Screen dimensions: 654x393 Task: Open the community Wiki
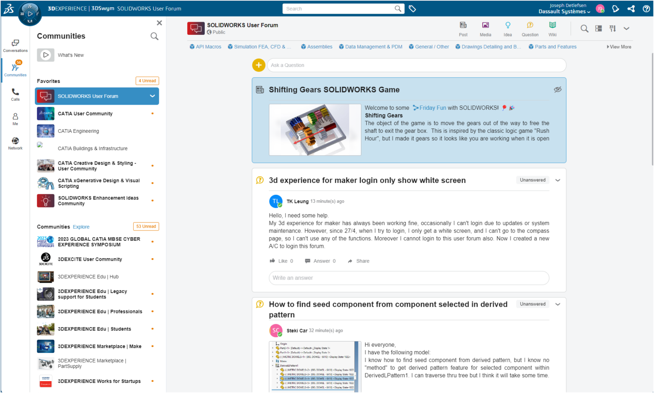point(552,28)
